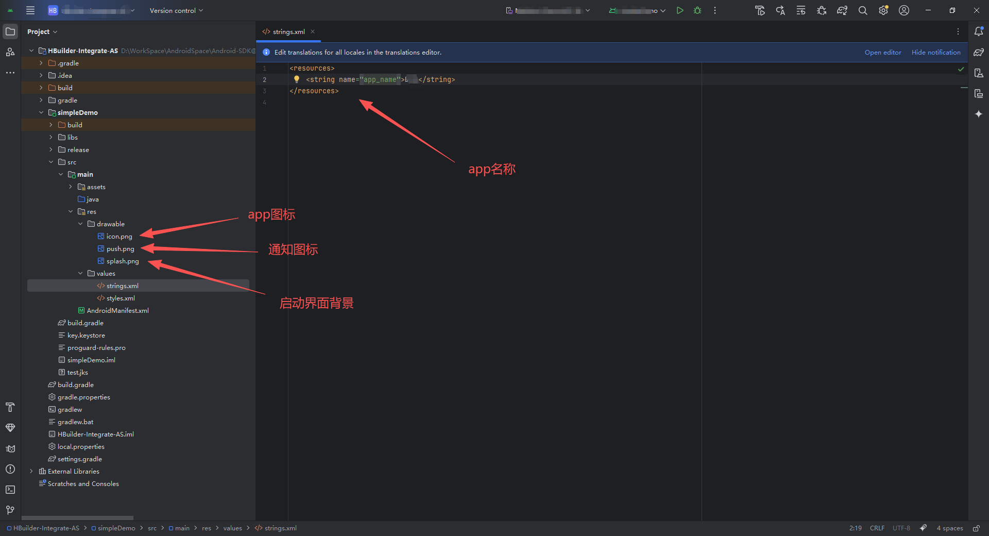The height and width of the screenshot is (536, 989).
Task: Change indent setting 4 spaces
Action: 950,528
